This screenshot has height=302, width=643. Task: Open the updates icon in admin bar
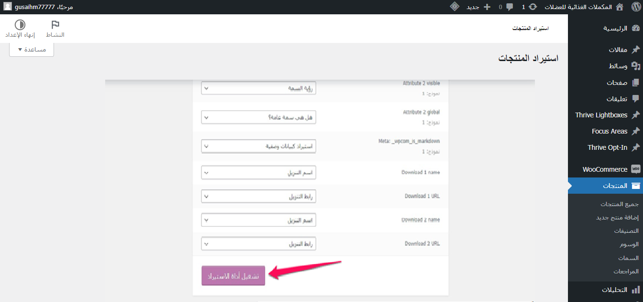[533, 7]
